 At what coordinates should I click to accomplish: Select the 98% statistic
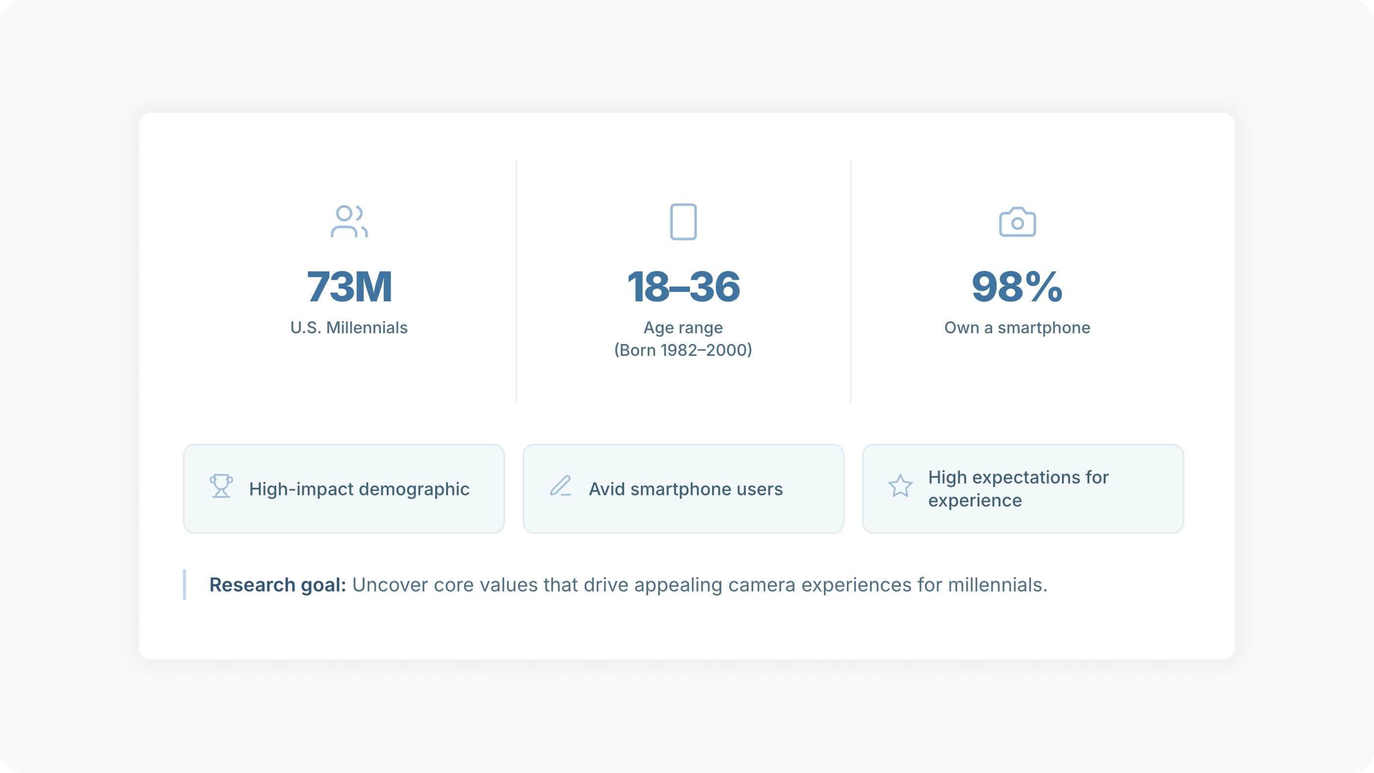1017,287
